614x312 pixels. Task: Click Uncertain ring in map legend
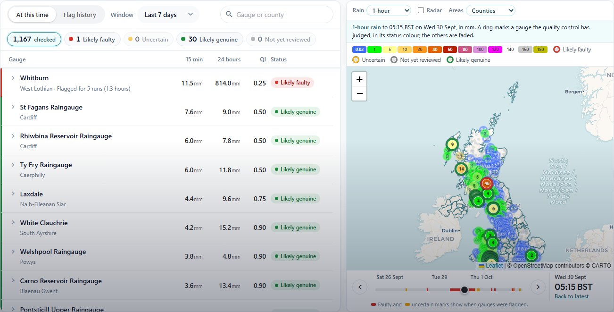tap(356, 60)
